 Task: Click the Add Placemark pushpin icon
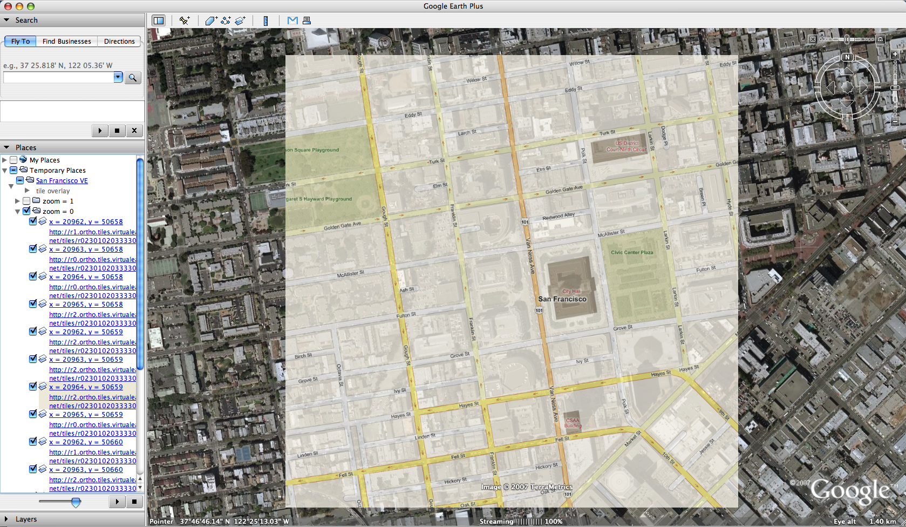185,21
